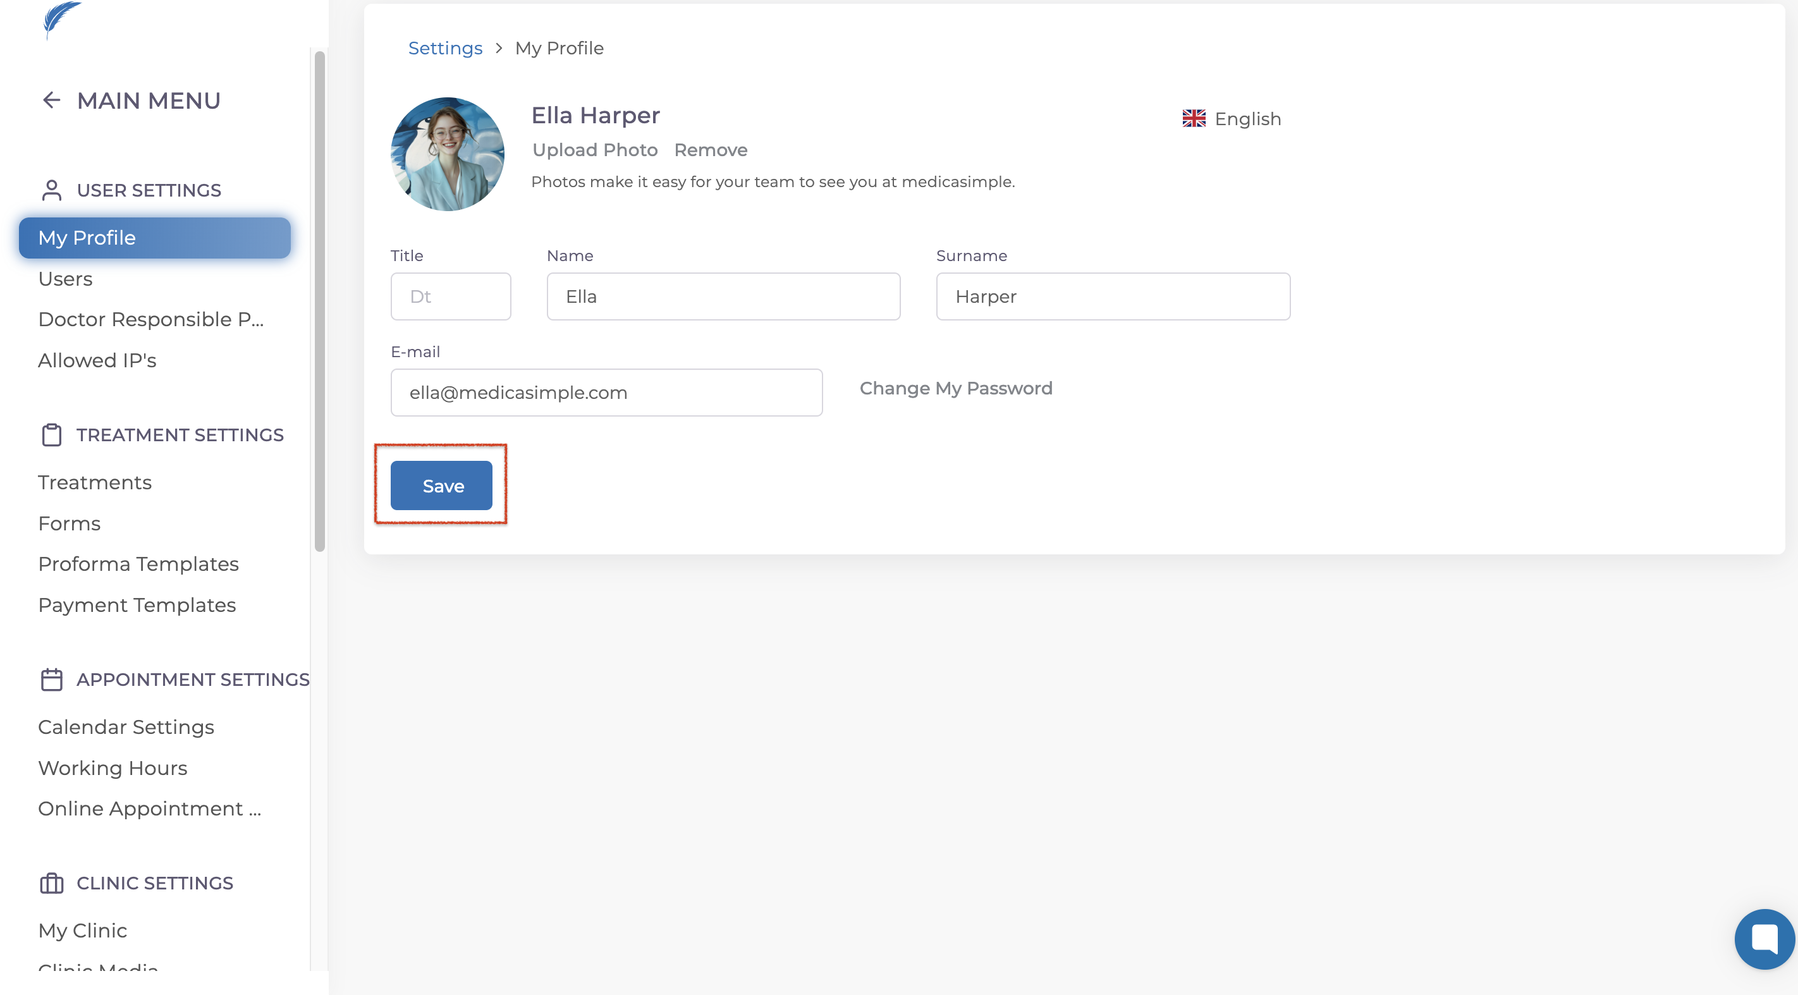
Task: Open the English language dropdown
Action: click(1247, 119)
